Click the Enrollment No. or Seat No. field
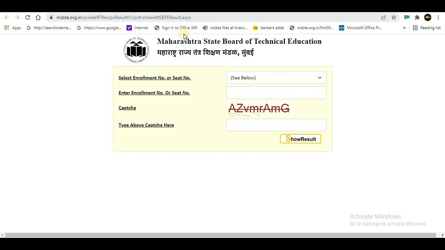 (x=276, y=93)
